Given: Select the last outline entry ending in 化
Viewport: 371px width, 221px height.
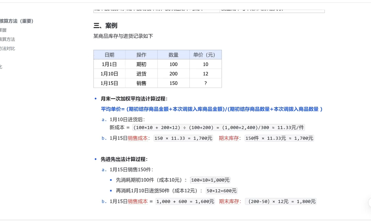Looking at the screenshot, I should coord(1,67).
